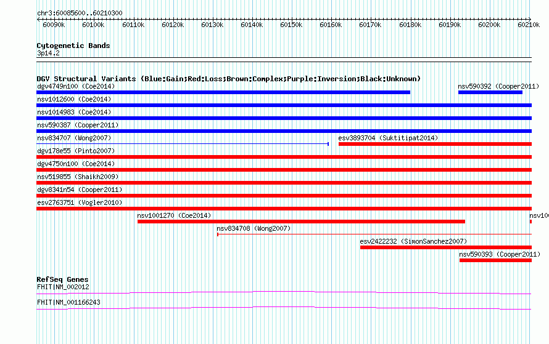549x344 pixels.
Task: Click the 60100k ruler tick label
Action: click(x=93, y=25)
